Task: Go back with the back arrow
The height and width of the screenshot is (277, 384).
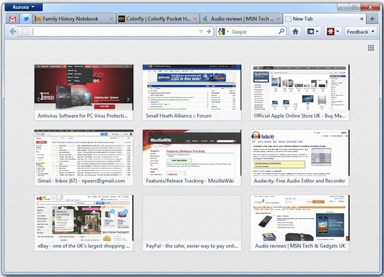Action: pos(13,31)
